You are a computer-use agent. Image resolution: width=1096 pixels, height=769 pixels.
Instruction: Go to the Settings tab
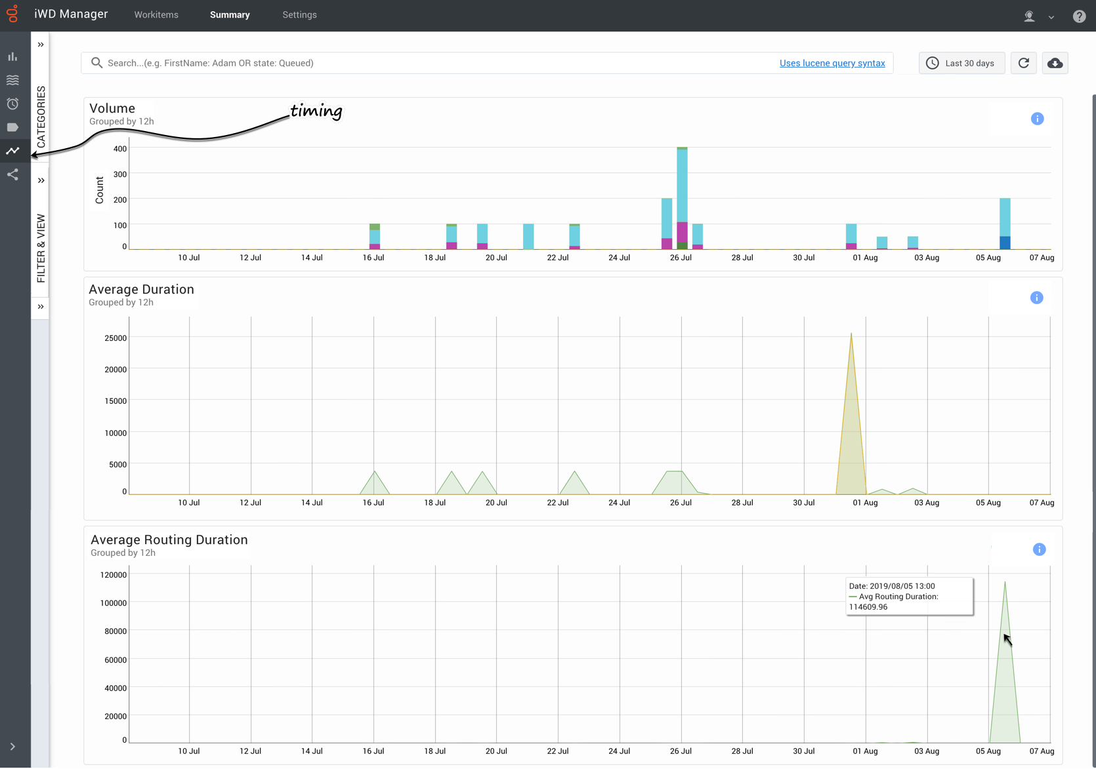(x=299, y=15)
